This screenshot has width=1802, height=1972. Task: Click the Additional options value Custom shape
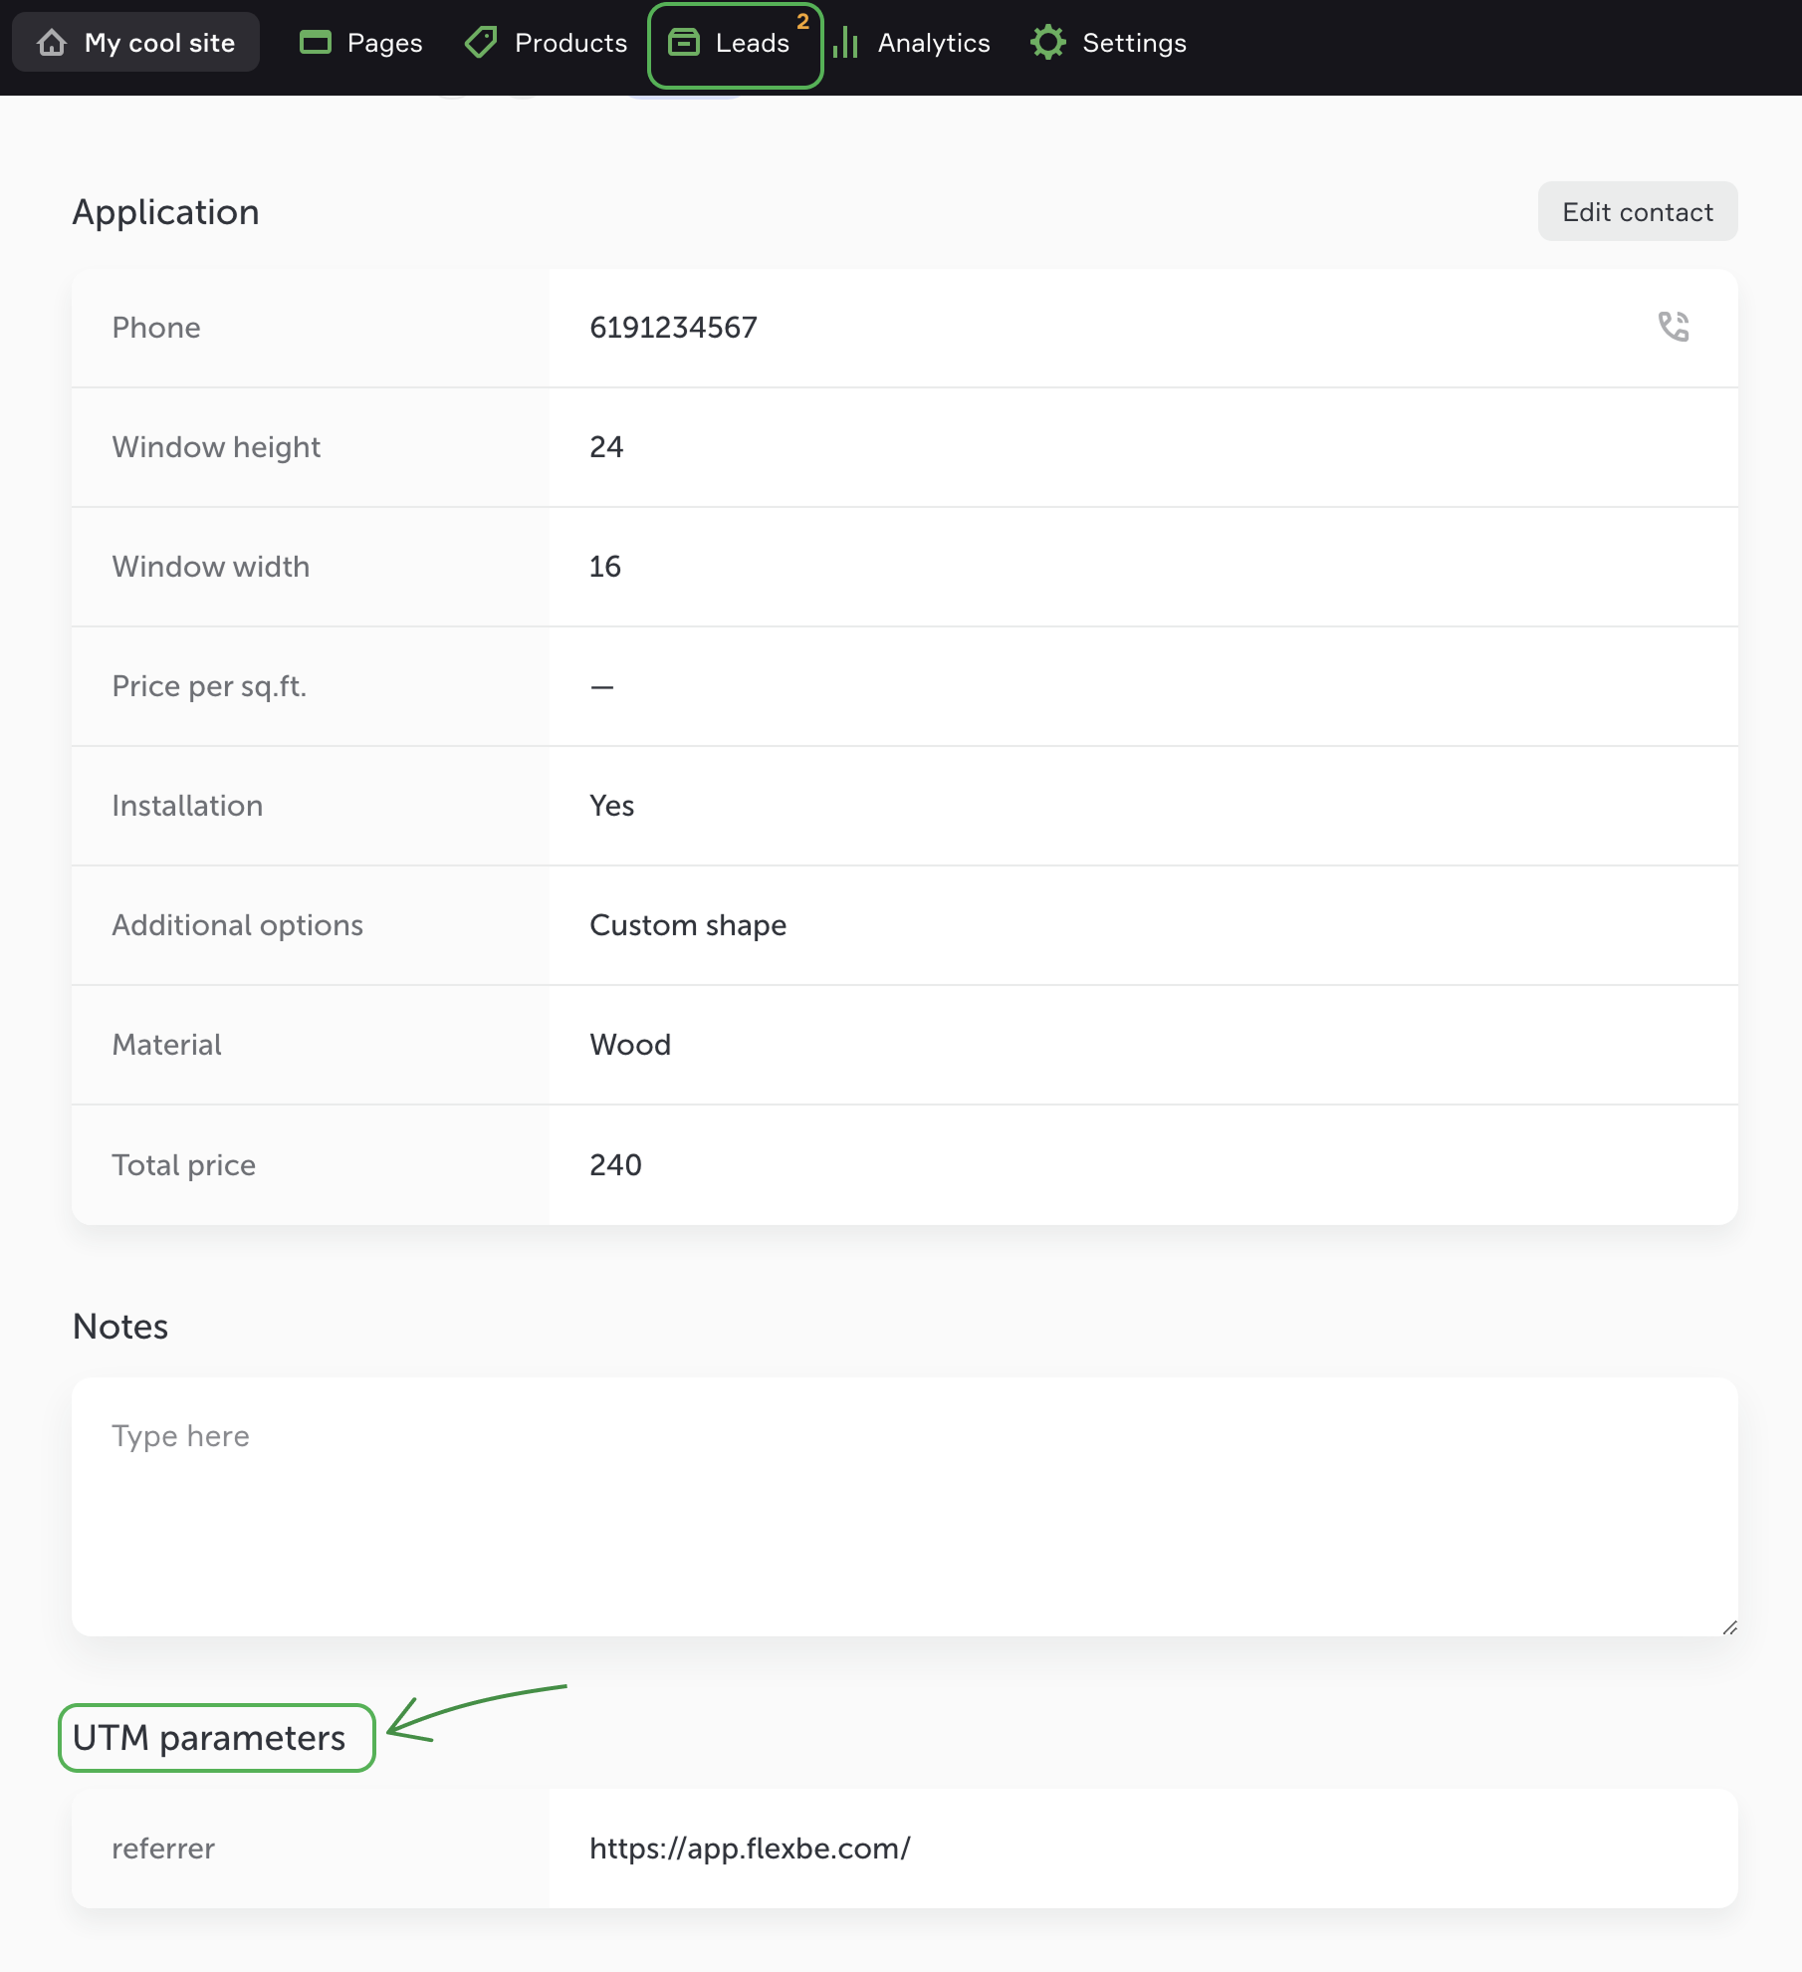[688, 925]
